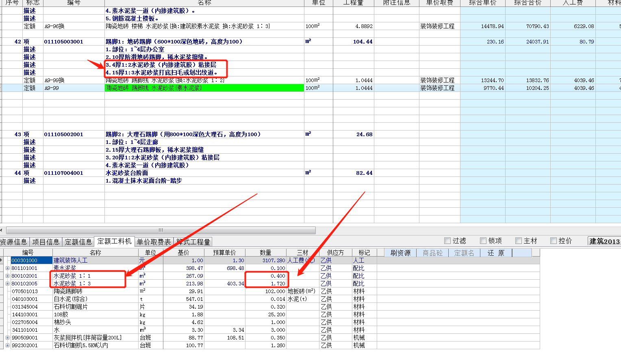Click the 还原 button

pos(496,253)
